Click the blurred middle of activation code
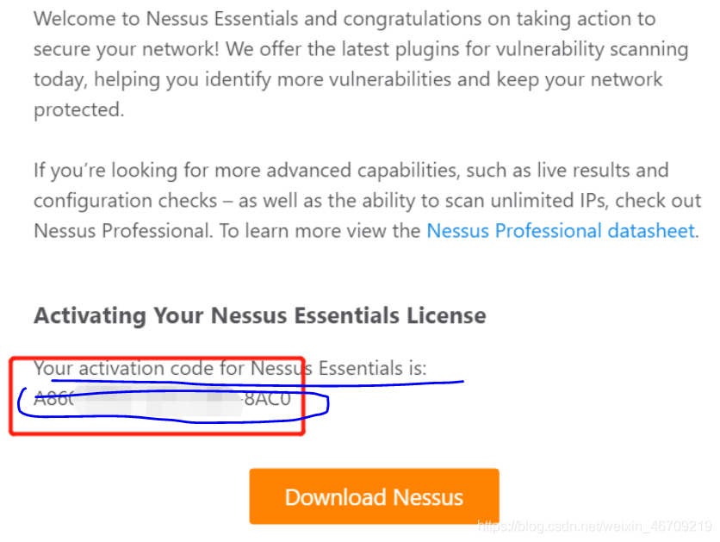Screen dimensions: 720x542 coord(158,400)
